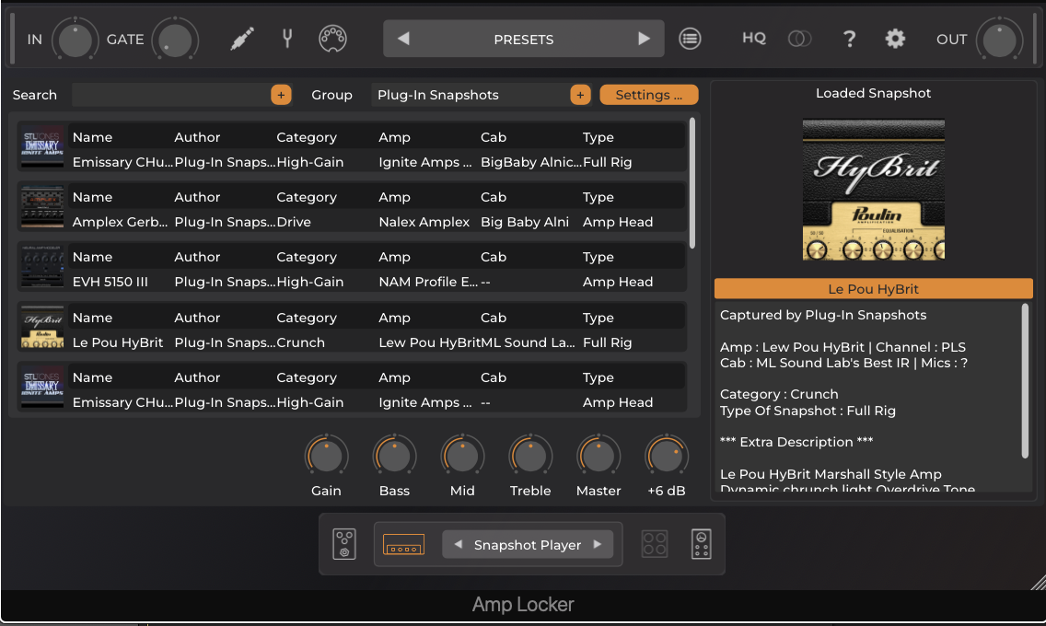Click the 'NAM Profile E...' amp cell
The width and height of the screenshot is (1046, 626).
click(428, 282)
